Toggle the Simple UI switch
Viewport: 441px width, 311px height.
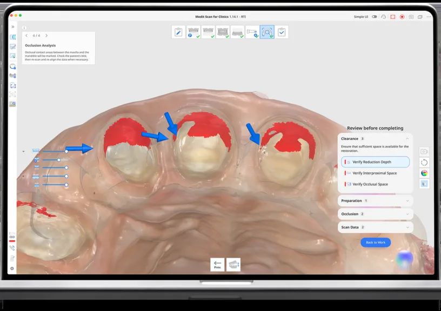point(374,17)
